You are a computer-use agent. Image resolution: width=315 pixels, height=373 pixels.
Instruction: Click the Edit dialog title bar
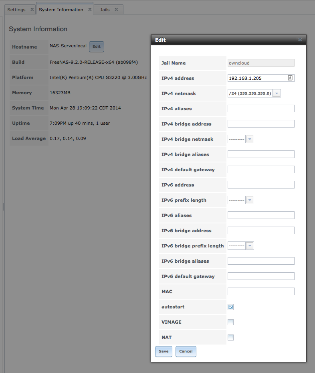[228, 40]
